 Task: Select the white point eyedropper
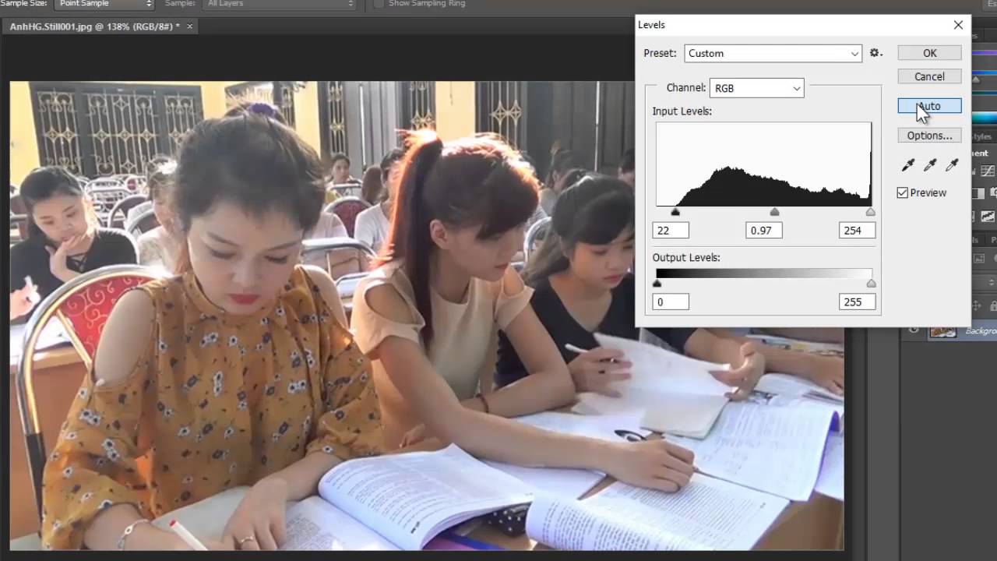pos(951,165)
